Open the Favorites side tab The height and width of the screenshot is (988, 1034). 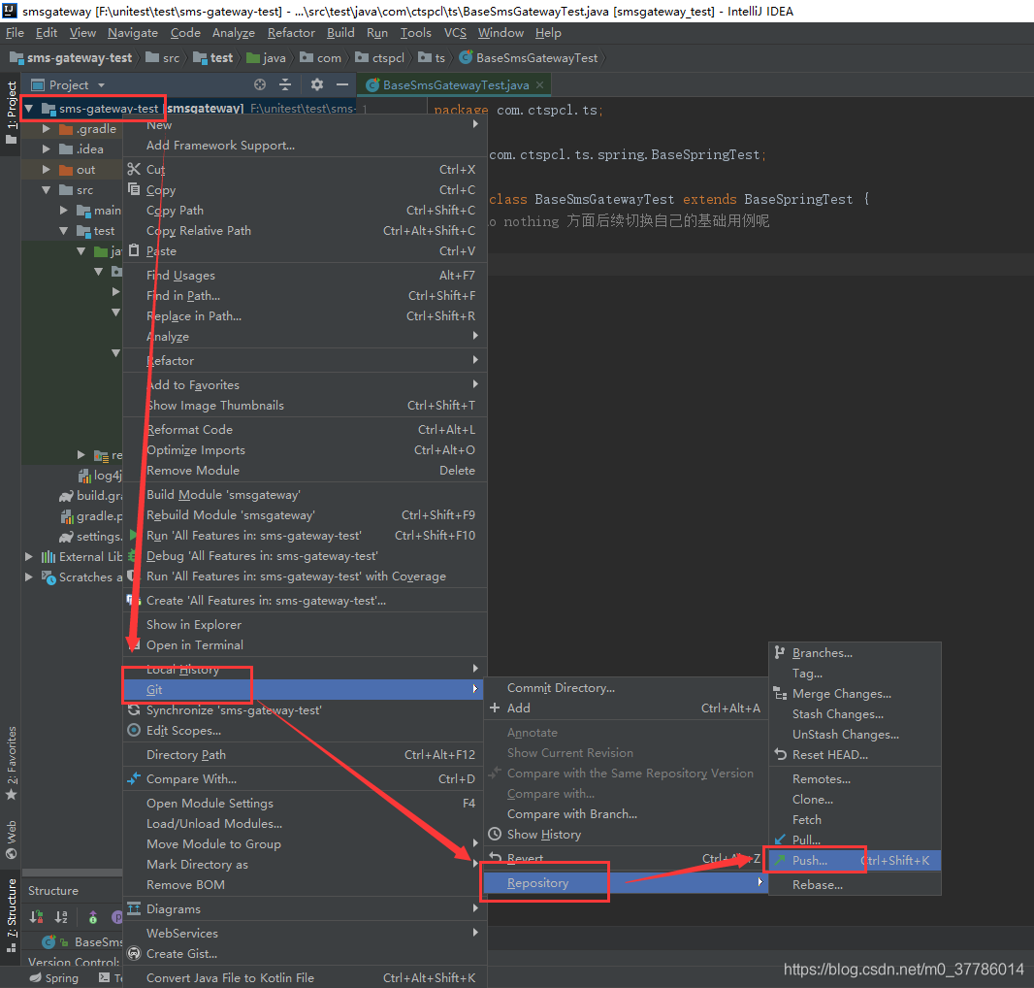point(12,762)
